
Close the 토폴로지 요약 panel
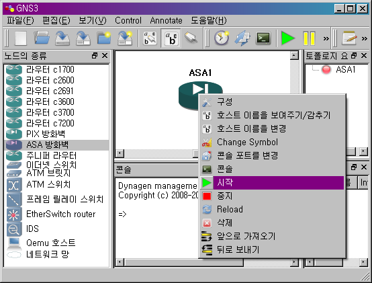pyautogui.click(x=364, y=56)
